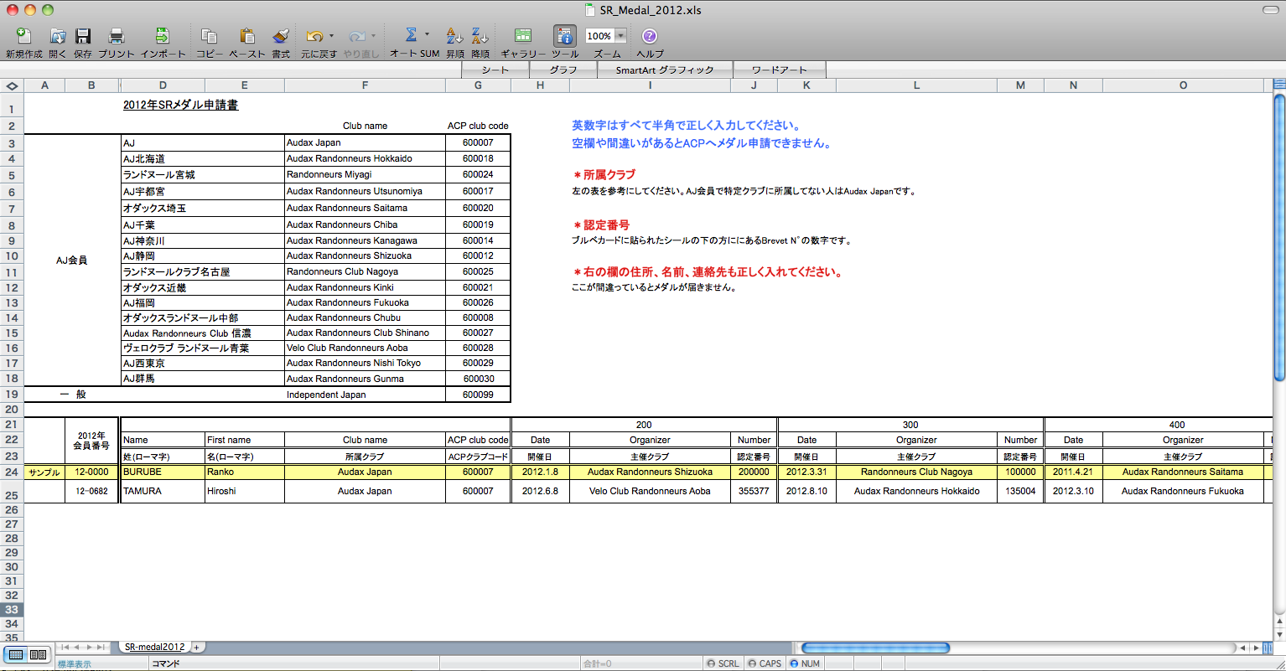Jump to first sheet tab arrow

click(x=65, y=648)
